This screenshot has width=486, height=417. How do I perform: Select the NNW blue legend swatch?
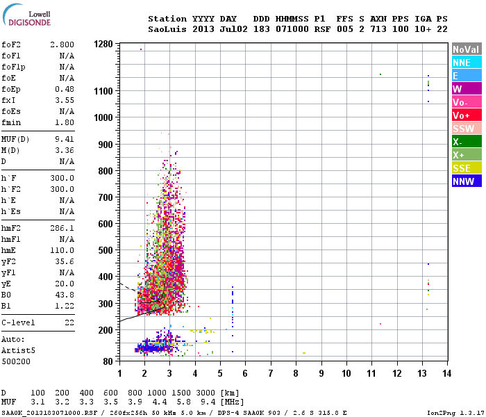click(x=467, y=181)
